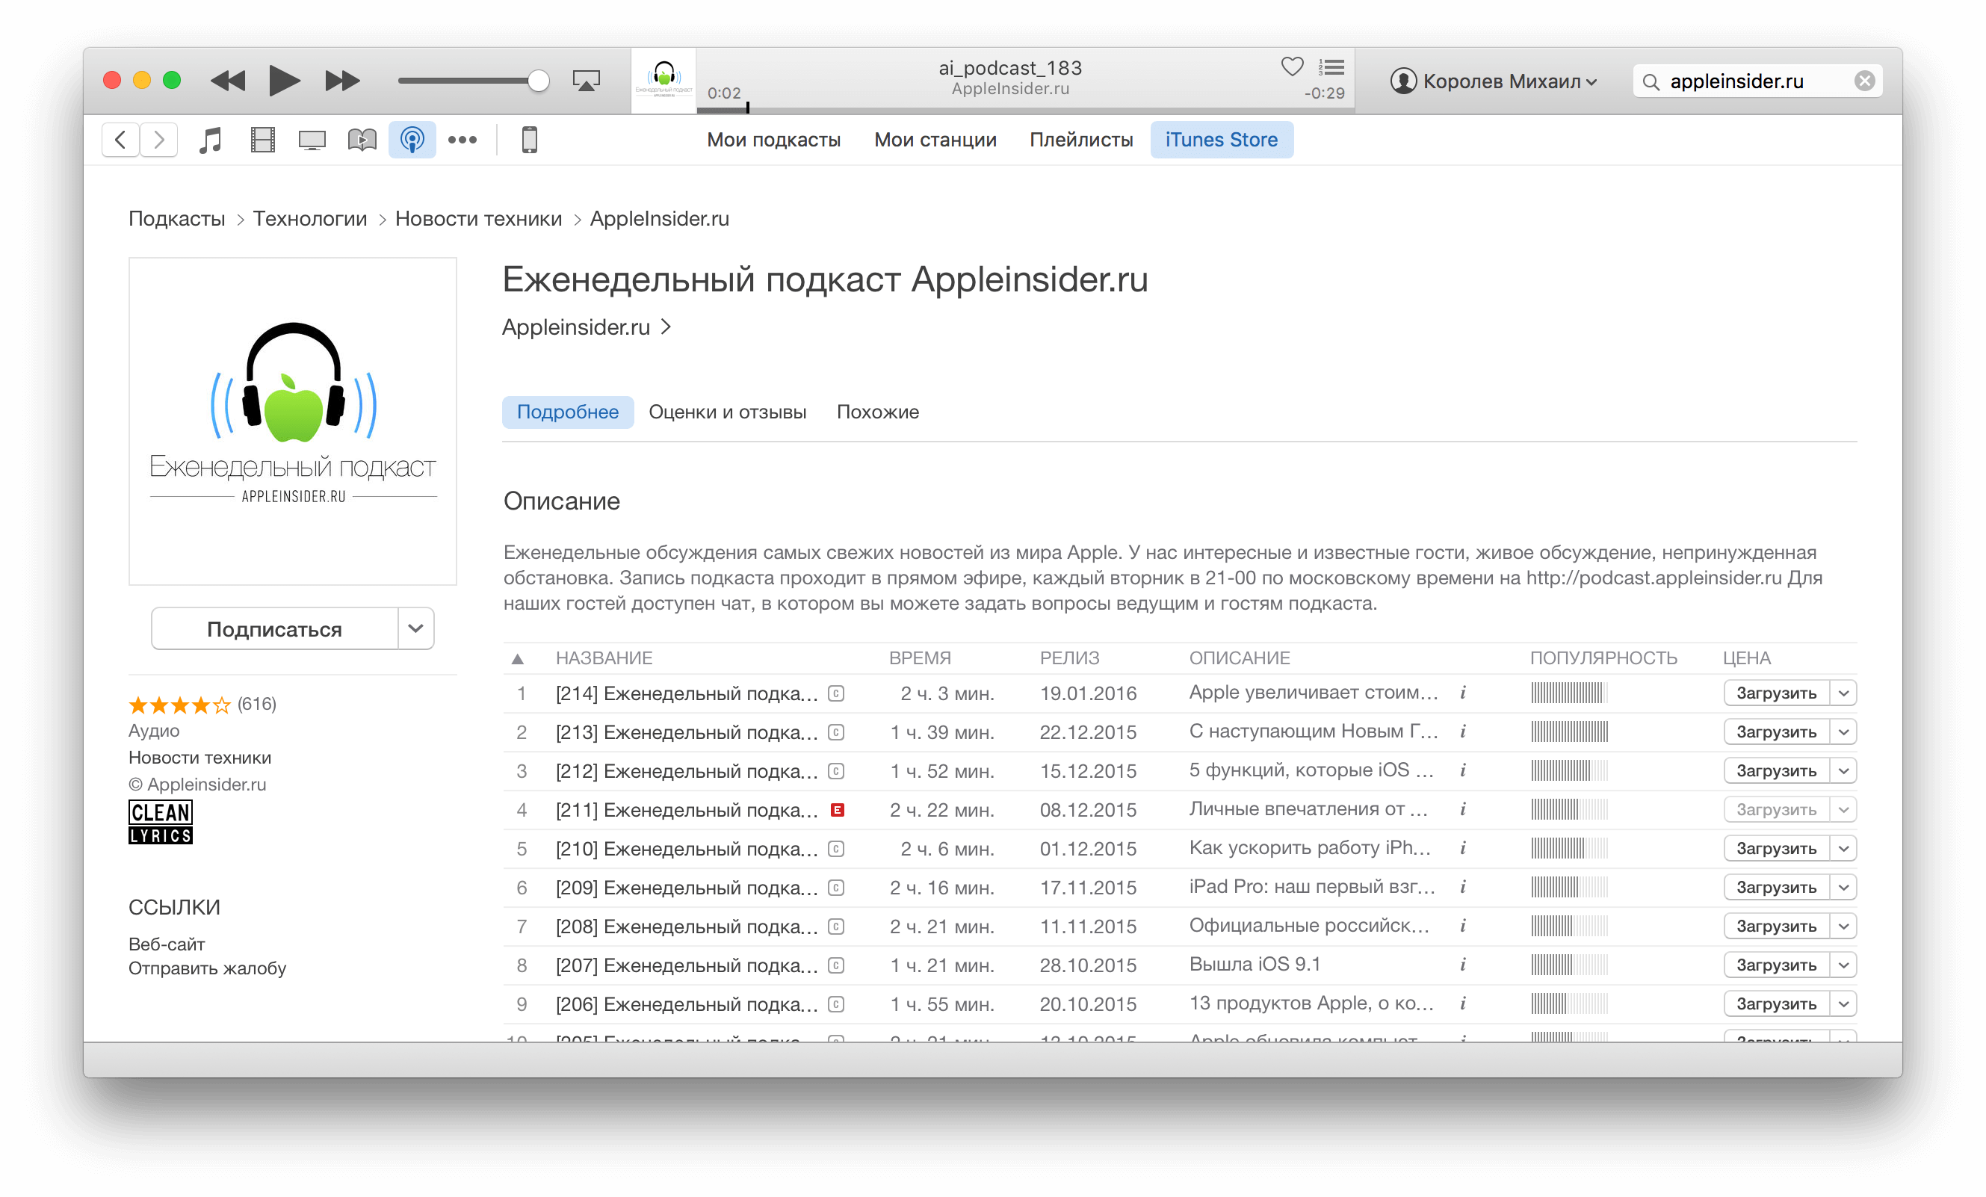This screenshot has width=1986, height=1197.
Task: Show info for the episode [212] description
Action: click(1463, 770)
